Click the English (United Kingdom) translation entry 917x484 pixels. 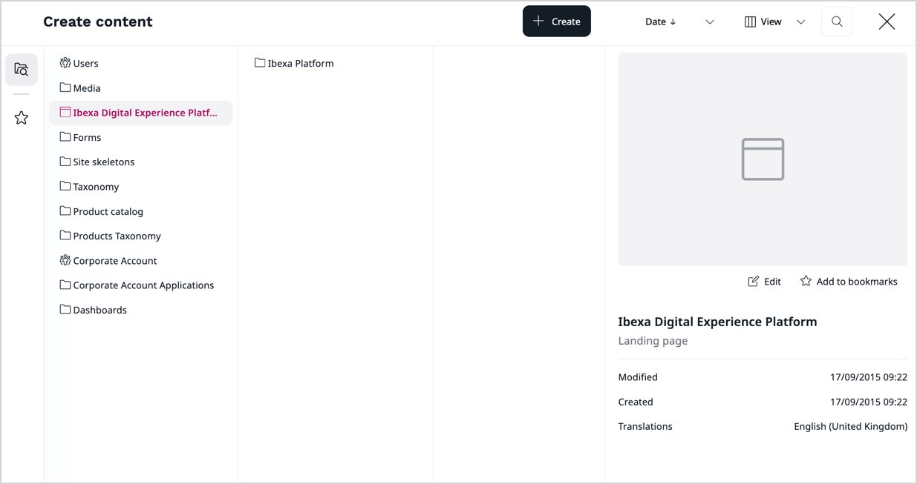tap(850, 426)
